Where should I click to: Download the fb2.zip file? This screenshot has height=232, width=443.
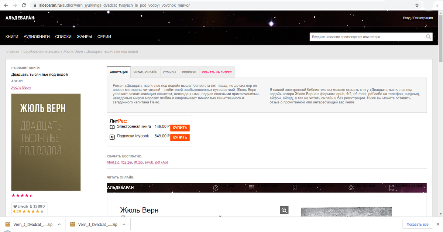point(127,162)
